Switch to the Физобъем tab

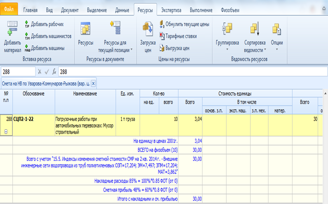coord(230,10)
